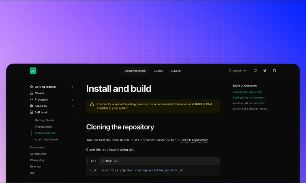Click the 16GB of RAM warning text
Image resolution: width=306 pixels, height=183 pixels.
coord(155,106)
